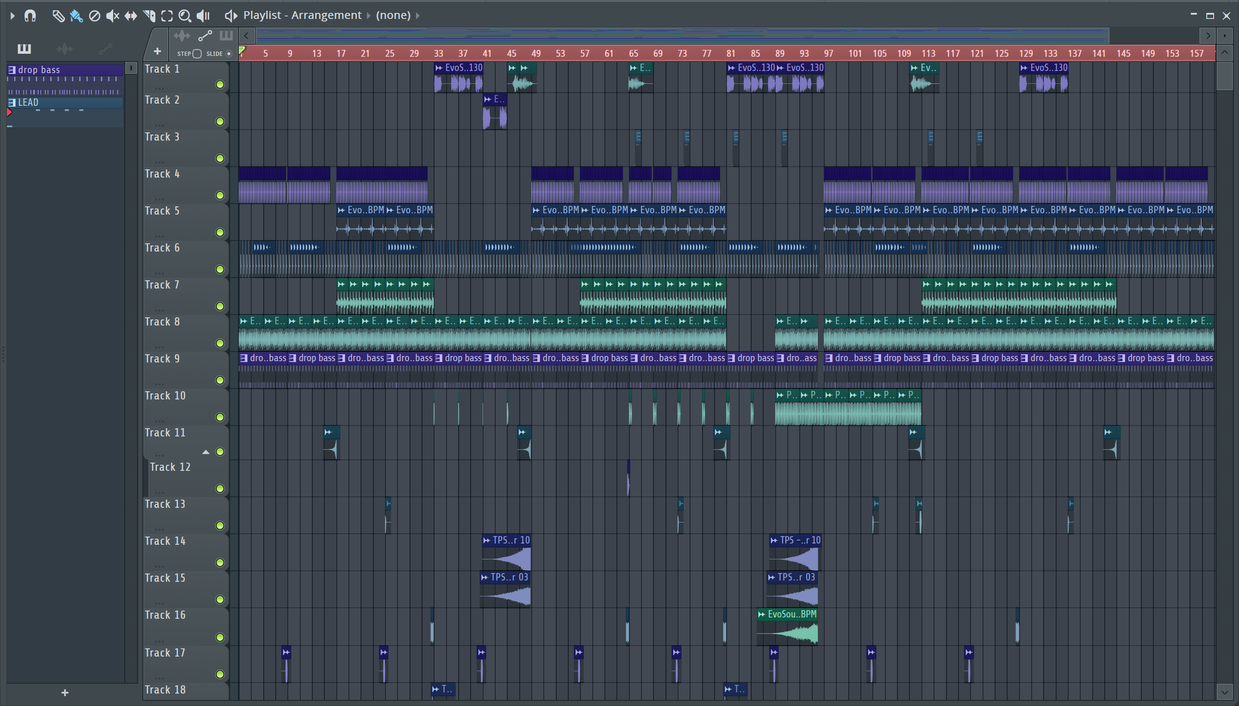Open Track 8 options dots
The height and width of the screenshot is (706, 1239).
tap(159, 347)
